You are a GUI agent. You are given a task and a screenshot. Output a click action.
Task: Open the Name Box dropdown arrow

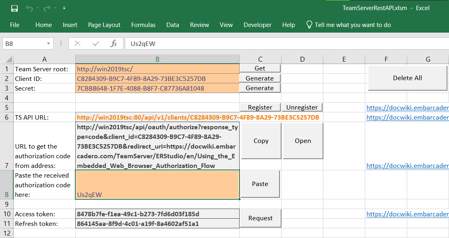coord(48,44)
